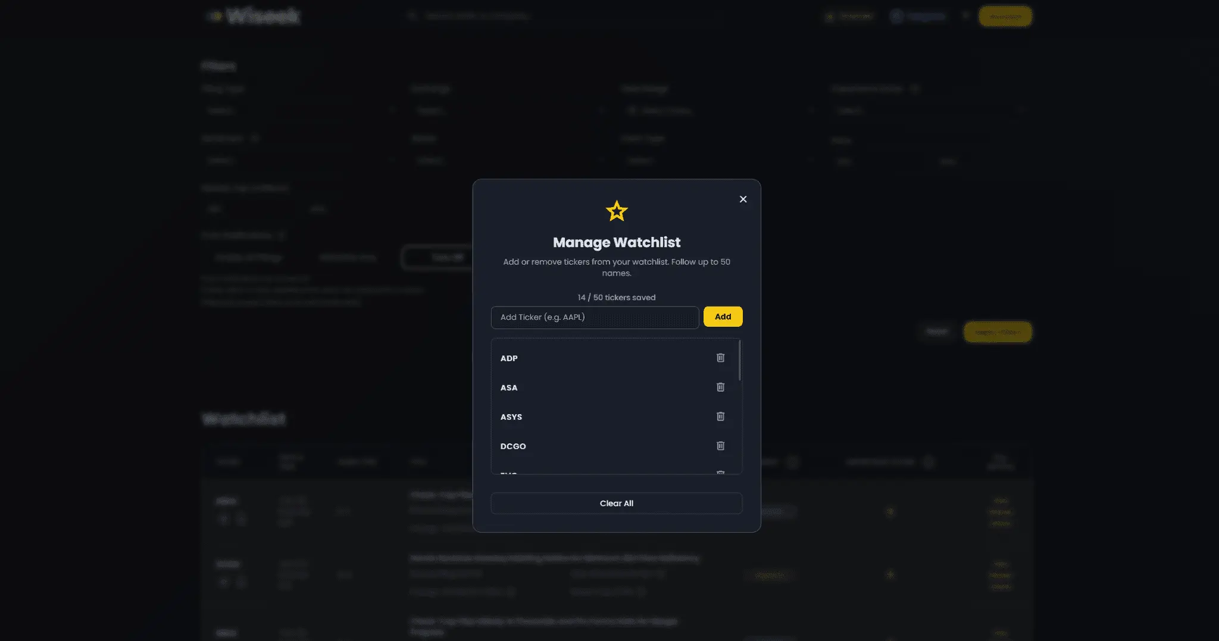Remove DCGO with its trash icon
The height and width of the screenshot is (641, 1219).
pyautogui.click(x=720, y=445)
